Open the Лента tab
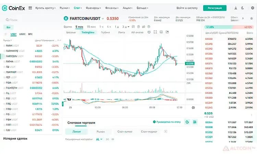This screenshot has width=257, height=154. coord(121,33)
